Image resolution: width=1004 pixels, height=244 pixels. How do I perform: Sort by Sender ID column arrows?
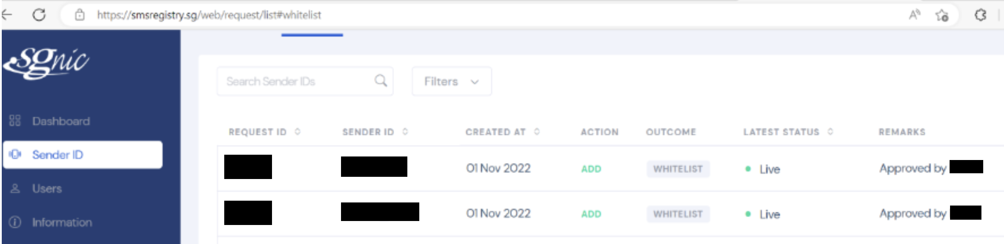click(405, 132)
